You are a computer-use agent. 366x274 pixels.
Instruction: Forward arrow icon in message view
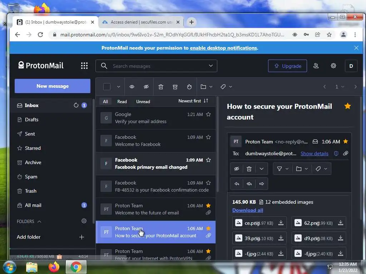pyautogui.click(x=261, y=184)
